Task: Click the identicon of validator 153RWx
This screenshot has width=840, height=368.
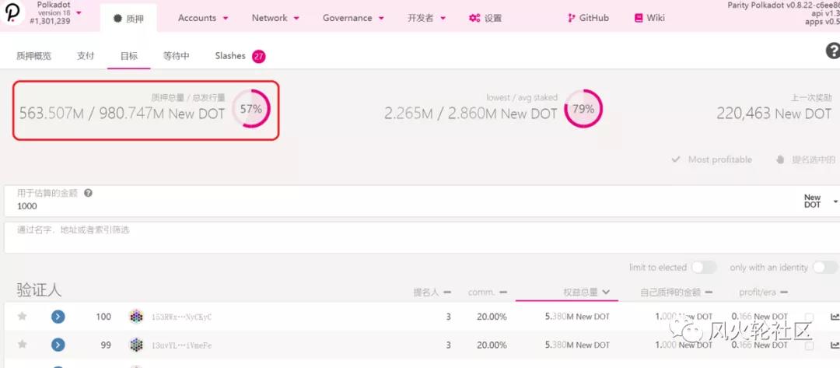Action: [x=136, y=317]
